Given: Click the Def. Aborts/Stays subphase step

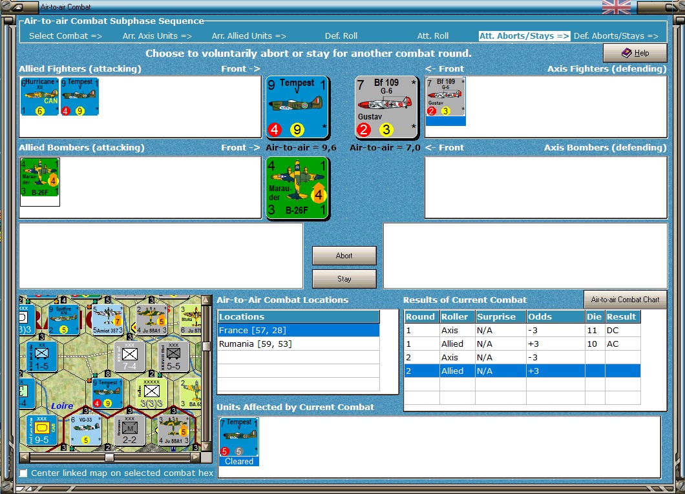Looking at the screenshot, I should tap(616, 36).
